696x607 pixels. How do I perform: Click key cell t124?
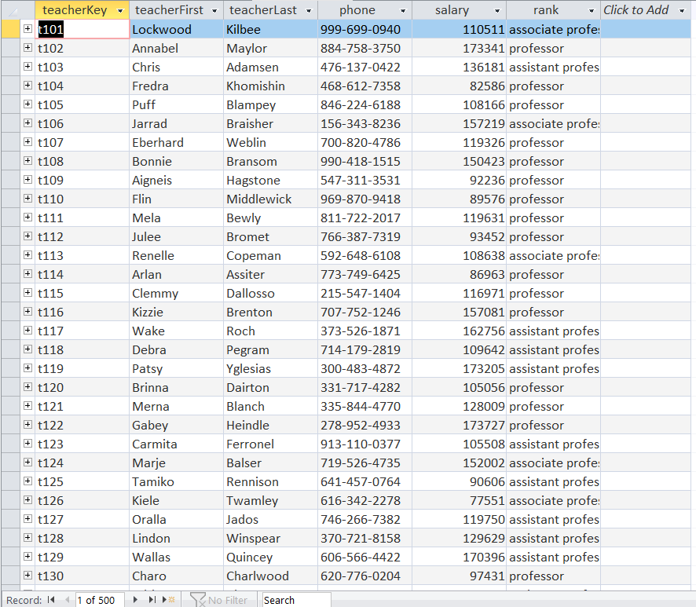point(82,463)
